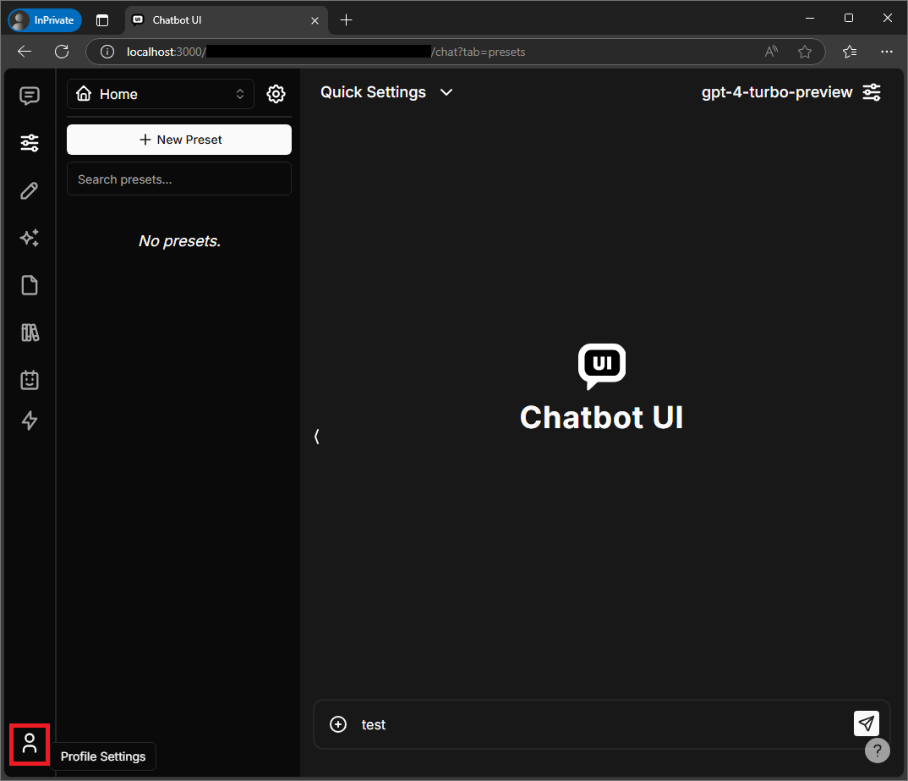Refresh the page in the browser
The height and width of the screenshot is (781, 908).
point(62,52)
